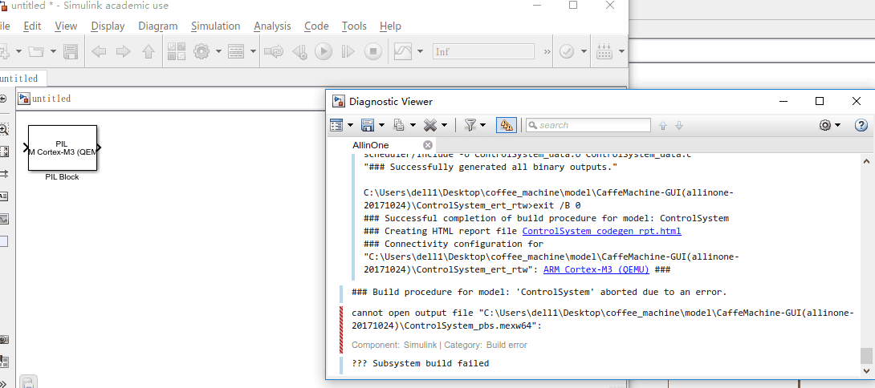Click the area rectangle palette icon

pos(3,241)
